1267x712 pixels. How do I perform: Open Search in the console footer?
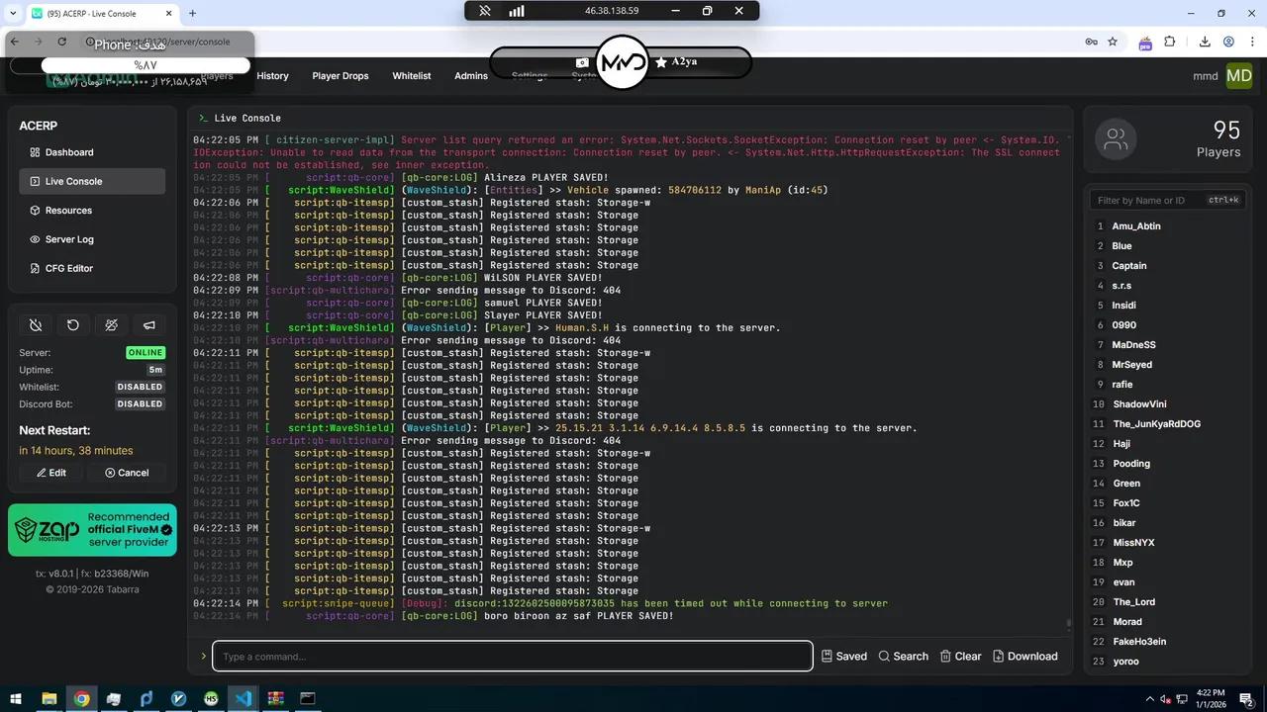coord(903,657)
